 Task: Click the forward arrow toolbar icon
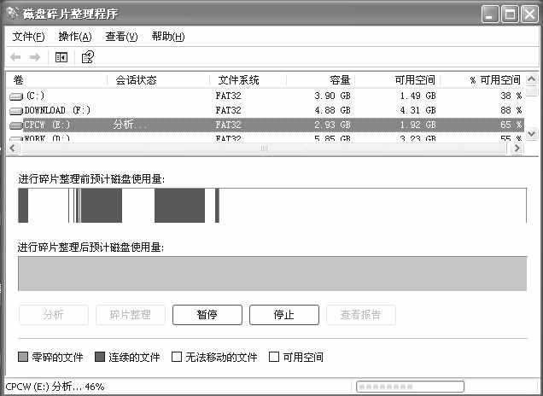(35, 57)
